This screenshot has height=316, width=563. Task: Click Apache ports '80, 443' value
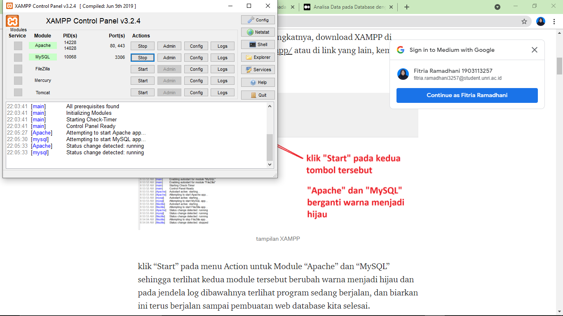[x=117, y=46]
